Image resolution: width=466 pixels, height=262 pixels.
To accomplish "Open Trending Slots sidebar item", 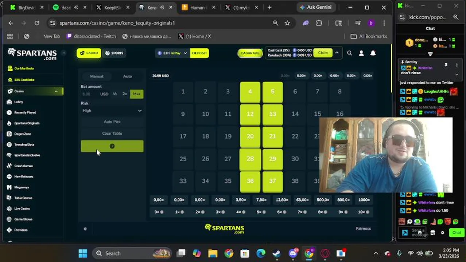I will point(24,145).
